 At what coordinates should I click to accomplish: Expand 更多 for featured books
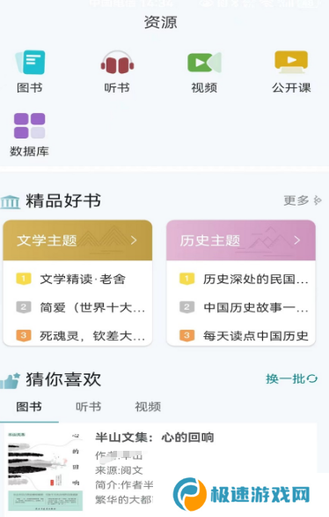coord(303,200)
